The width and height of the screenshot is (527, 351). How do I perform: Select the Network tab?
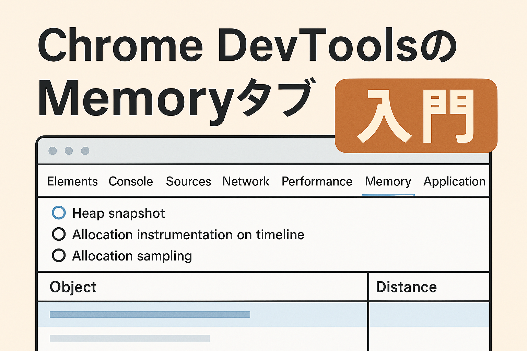pyautogui.click(x=246, y=181)
